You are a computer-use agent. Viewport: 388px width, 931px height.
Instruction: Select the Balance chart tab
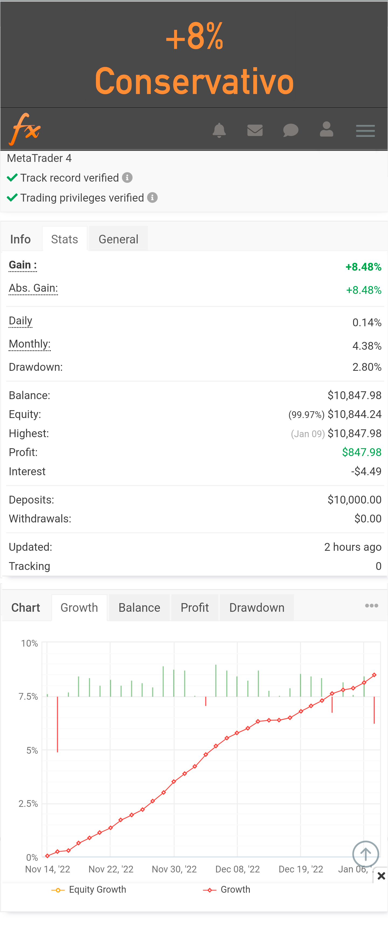click(x=139, y=607)
